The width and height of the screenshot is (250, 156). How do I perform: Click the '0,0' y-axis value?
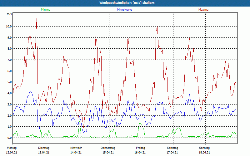[10, 138]
